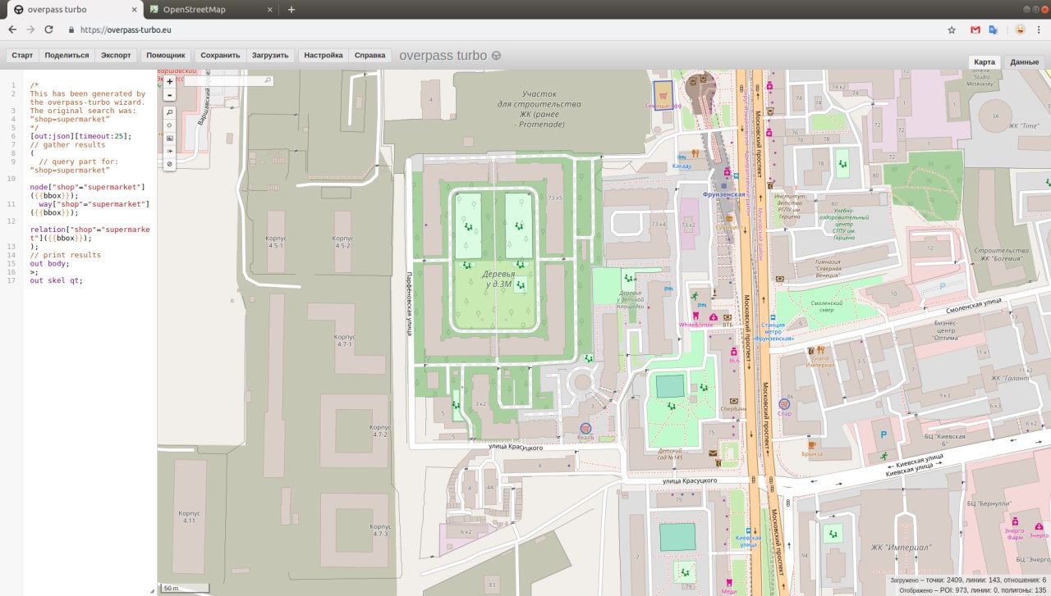The height and width of the screenshot is (596, 1051).
Task: Go back in browser history
Action: pos(12,30)
